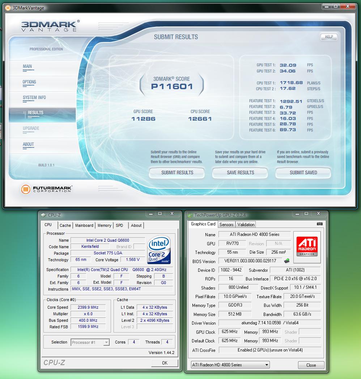Click the Rated FSB value 1599.9 MHz
The width and height of the screenshot is (361, 379).
pyautogui.click(x=88, y=327)
